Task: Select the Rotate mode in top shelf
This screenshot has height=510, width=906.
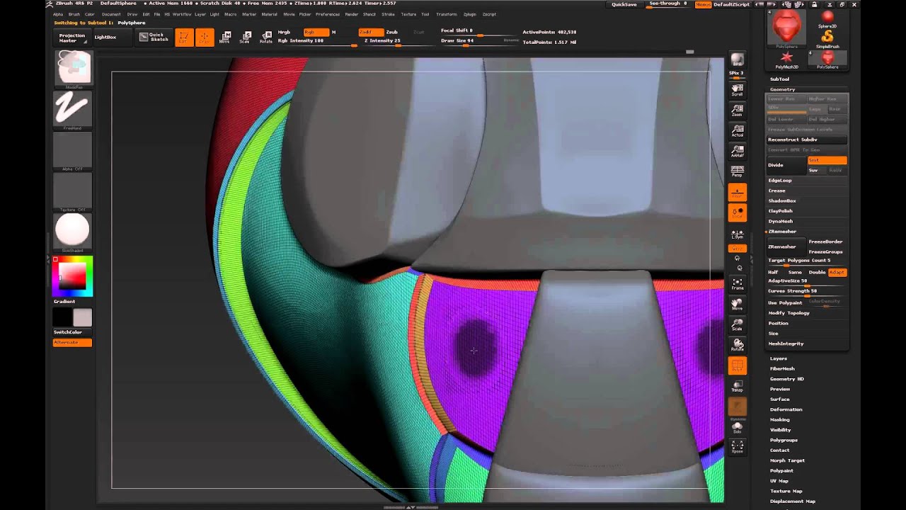Action: click(265, 38)
